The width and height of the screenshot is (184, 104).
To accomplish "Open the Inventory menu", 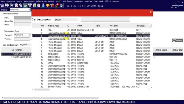I will tap(11, 1).
